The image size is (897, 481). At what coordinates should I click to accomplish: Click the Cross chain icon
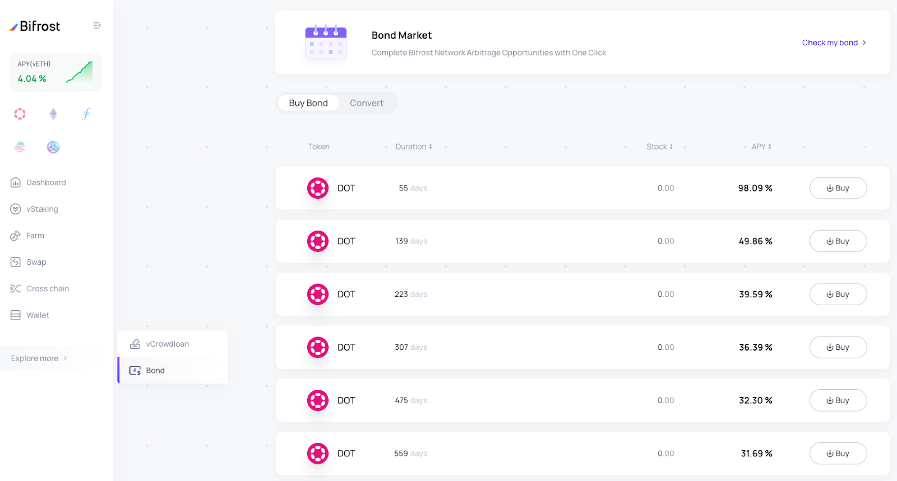16,289
